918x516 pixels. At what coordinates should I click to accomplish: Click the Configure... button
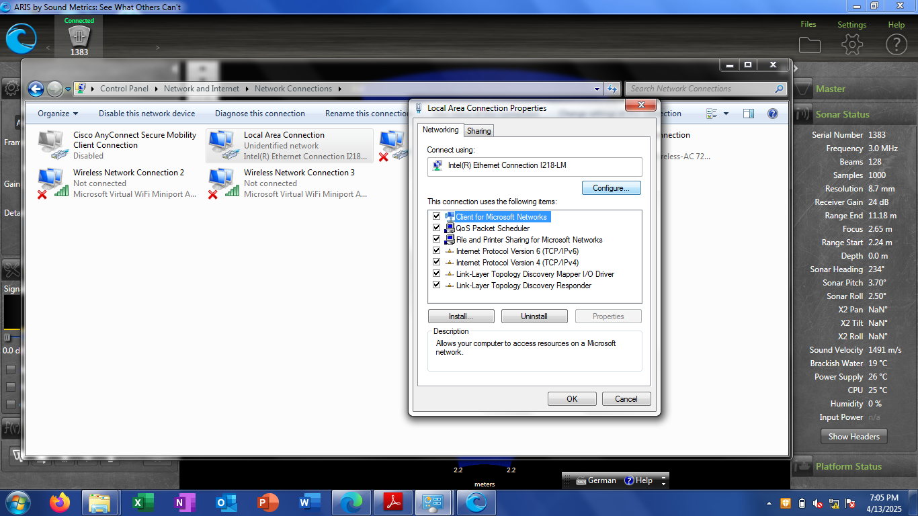[611, 188]
